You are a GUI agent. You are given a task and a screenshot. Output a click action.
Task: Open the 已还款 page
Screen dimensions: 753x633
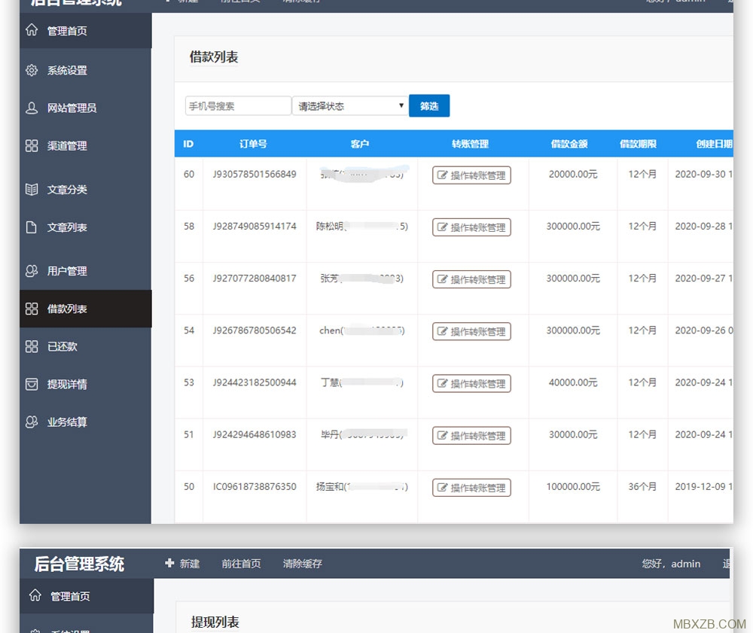pos(86,346)
